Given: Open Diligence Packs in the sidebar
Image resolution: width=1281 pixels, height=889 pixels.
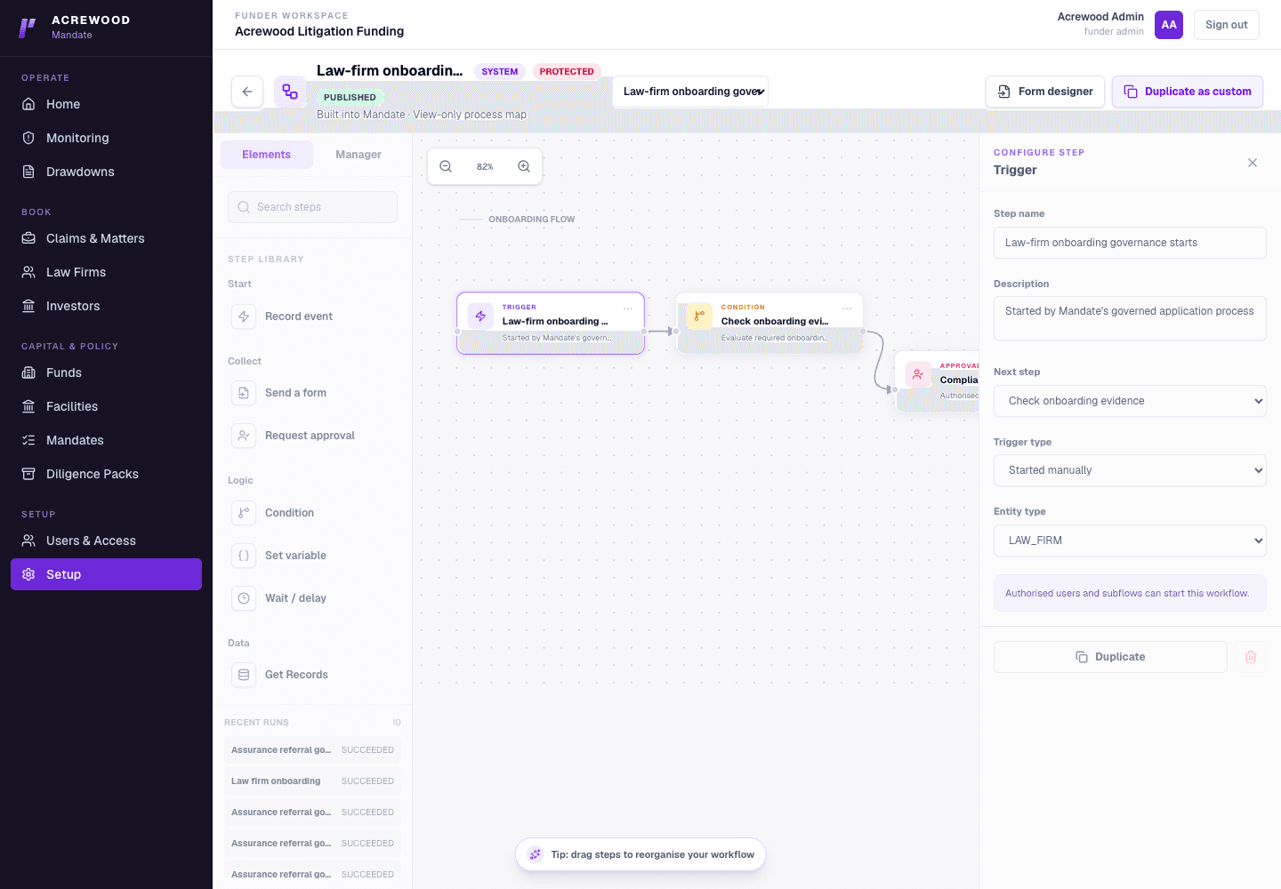Looking at the screenshot, I should coord(106,474).
